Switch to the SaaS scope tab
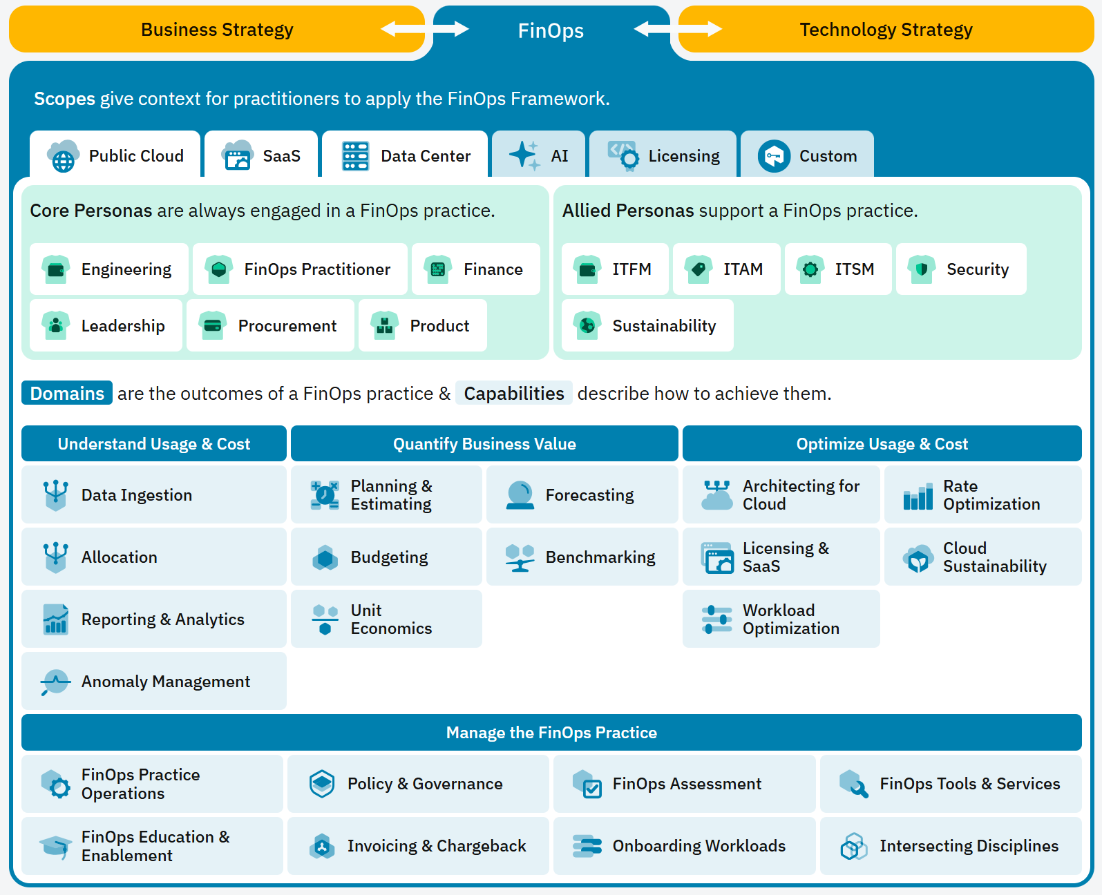Image resolution: width=1102 pixels, height=895 pixels. (x=262, y=155)
